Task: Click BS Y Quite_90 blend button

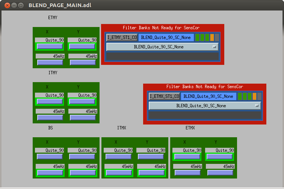Action: (x=82, y=157)
